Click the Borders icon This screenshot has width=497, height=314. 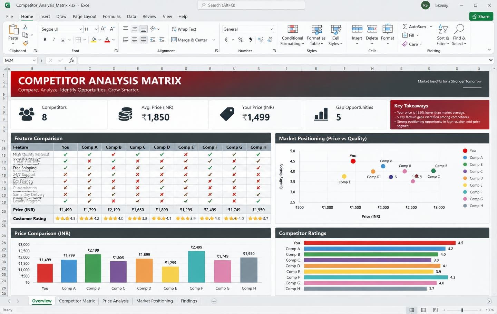(x=78, y=40)
